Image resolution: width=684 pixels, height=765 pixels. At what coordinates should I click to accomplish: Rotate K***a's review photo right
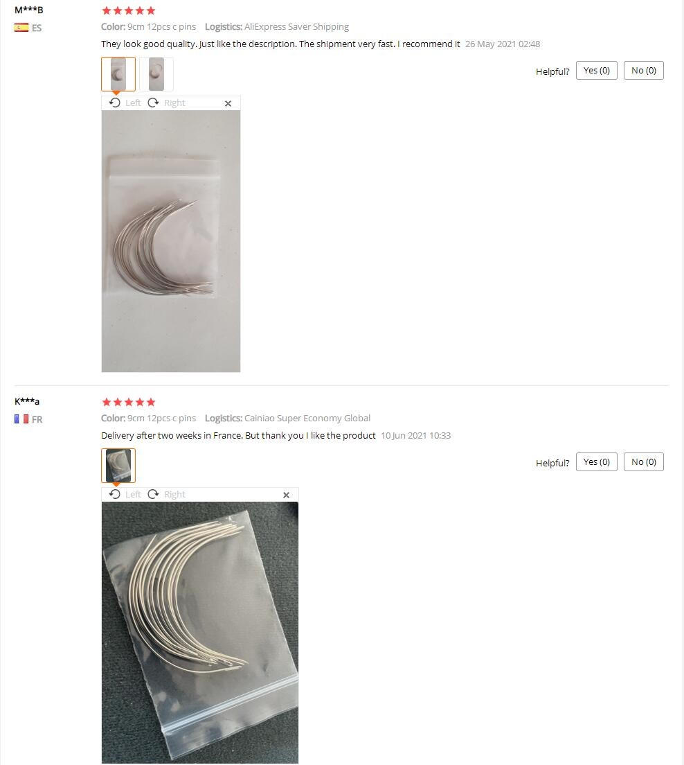[167, 494]
